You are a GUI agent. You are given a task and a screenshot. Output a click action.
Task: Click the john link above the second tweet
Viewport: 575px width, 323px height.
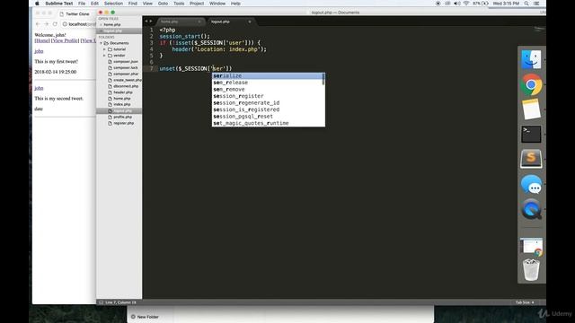(39, 88)
